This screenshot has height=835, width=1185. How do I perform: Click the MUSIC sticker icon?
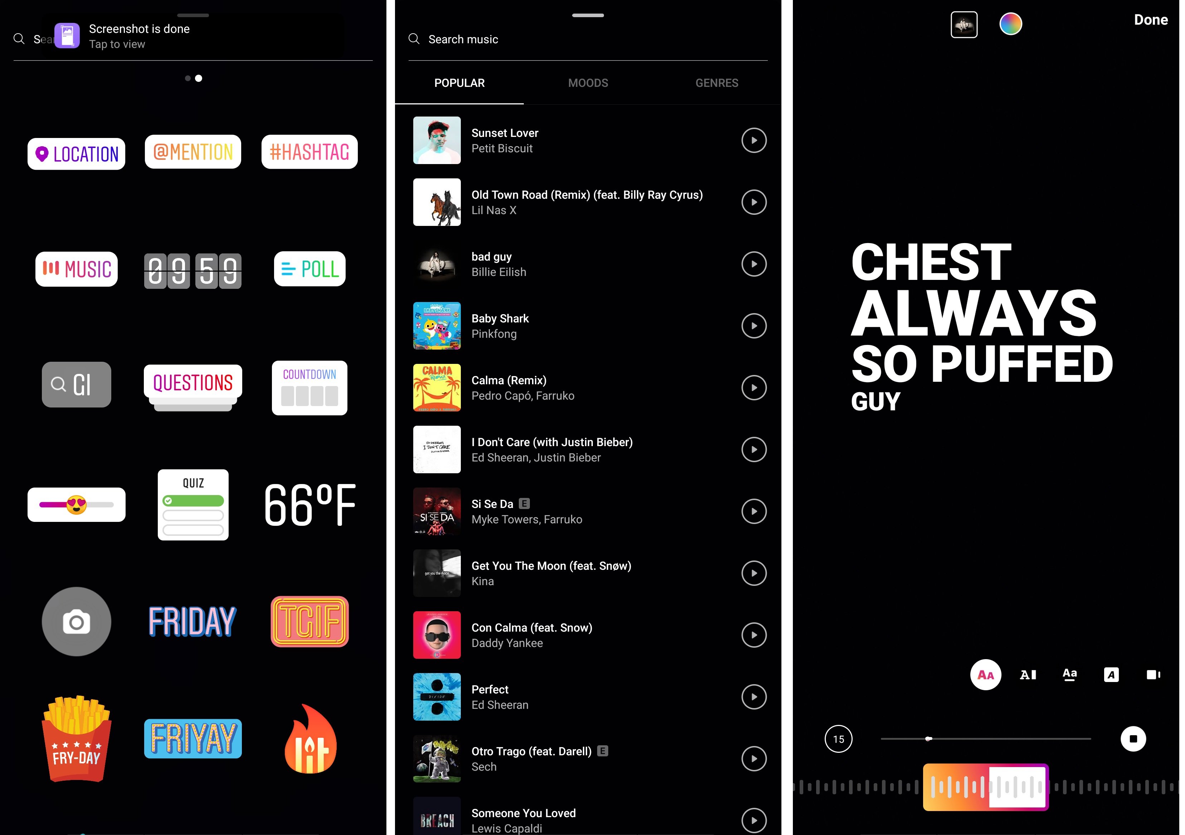(76, 268)
